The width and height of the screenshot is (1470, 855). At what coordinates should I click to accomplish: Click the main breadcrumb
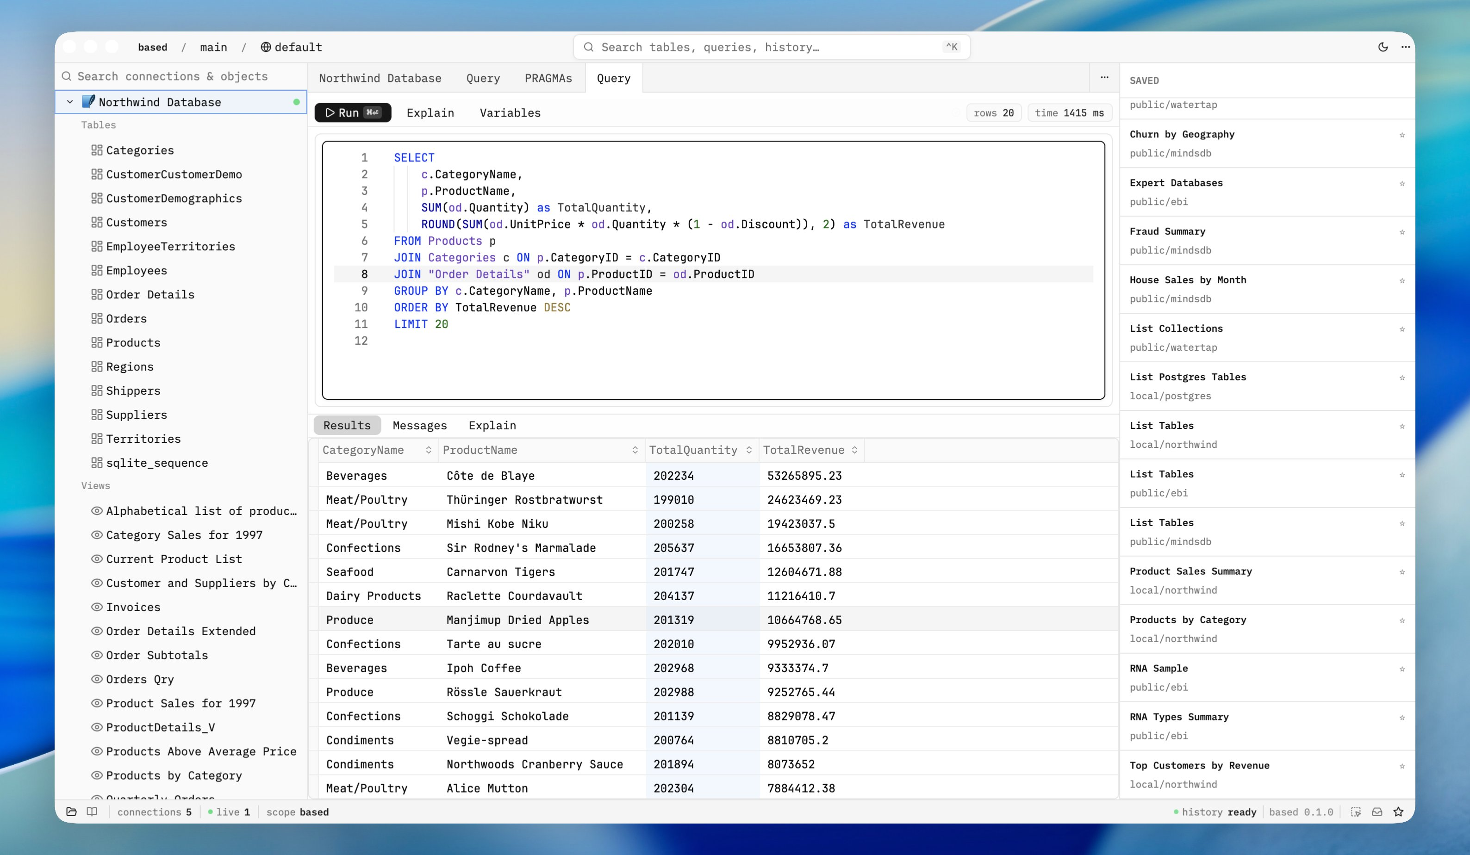[x=213, y=47]
